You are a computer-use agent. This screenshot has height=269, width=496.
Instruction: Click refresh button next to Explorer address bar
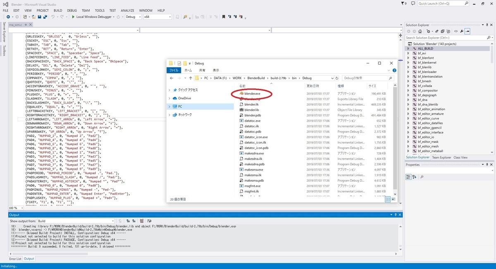(338, 78)
